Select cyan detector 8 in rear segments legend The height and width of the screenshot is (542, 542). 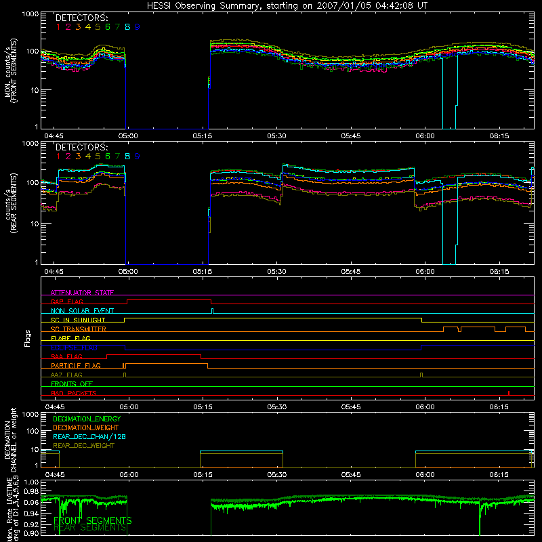click(x=127, y=157)
